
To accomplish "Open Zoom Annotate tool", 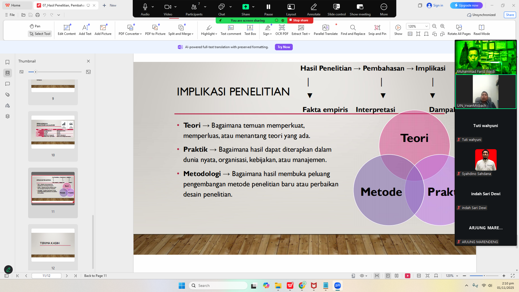I will tap(314, 9).
